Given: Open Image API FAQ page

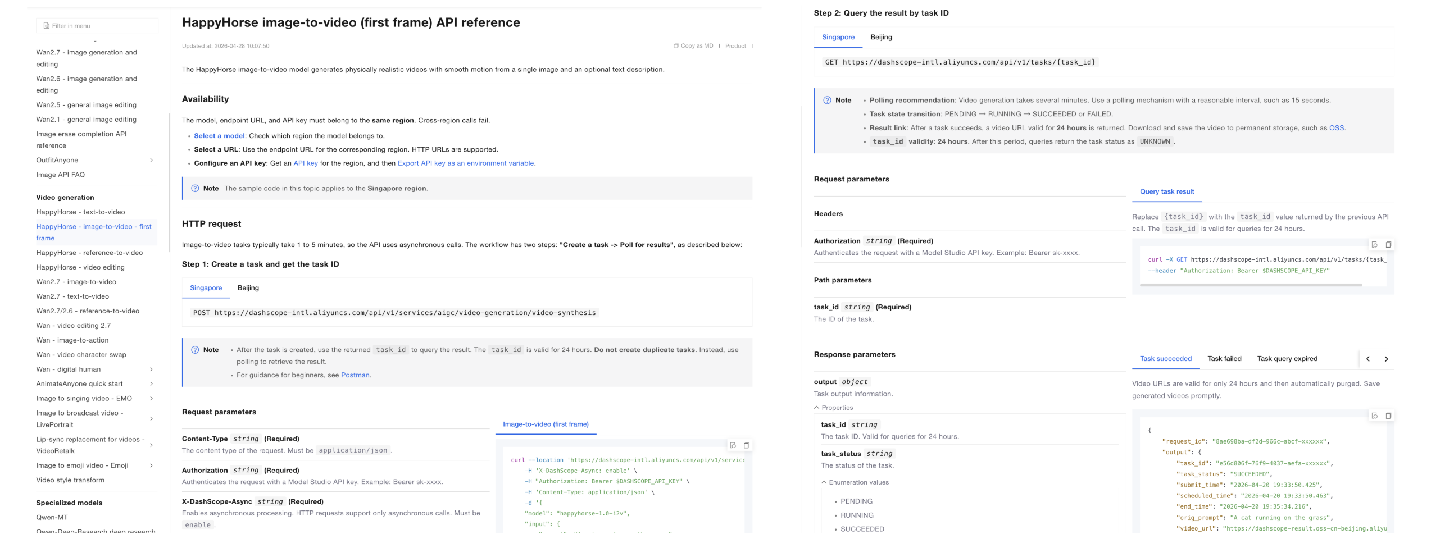Looking at the screenshot, I should point(60,175).
